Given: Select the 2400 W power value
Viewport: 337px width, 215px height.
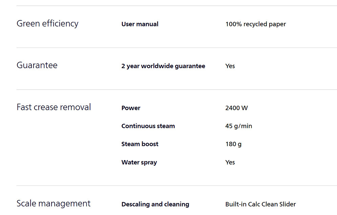Looking at the screenshot, I should click(x=236, y=108).
